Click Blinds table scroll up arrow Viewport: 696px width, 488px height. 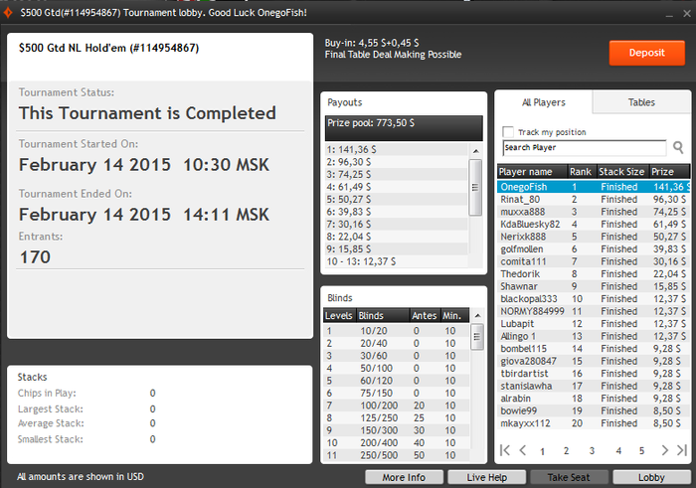[477, 315]
